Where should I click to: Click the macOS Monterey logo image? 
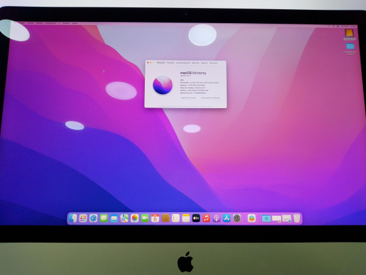[x=163, y=85]
